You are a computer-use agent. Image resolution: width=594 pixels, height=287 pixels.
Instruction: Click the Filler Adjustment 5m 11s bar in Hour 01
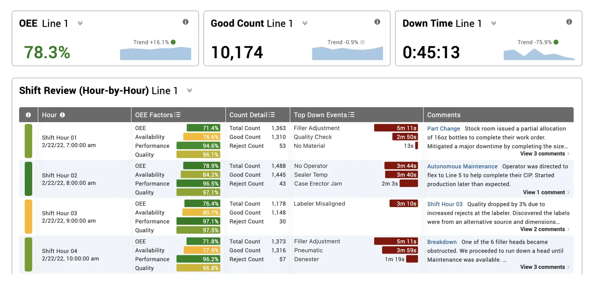click(x=396, y=128)
